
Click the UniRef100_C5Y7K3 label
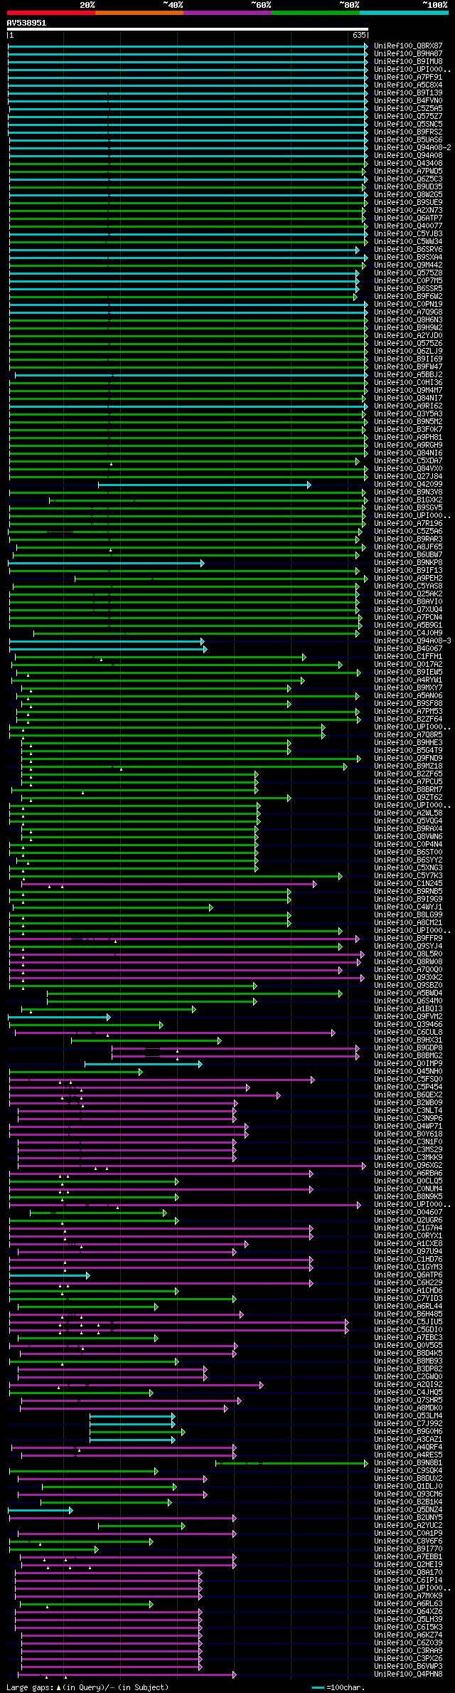click(408, 876)
